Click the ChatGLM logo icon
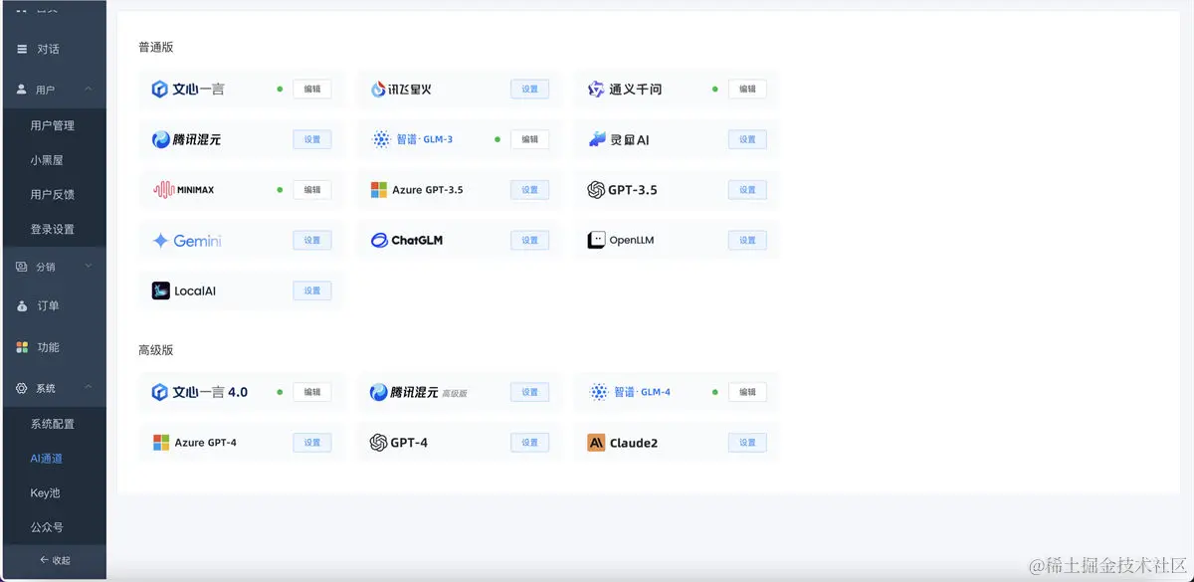This screenshot has height=582, width=1194. click(x=379, y=240)
